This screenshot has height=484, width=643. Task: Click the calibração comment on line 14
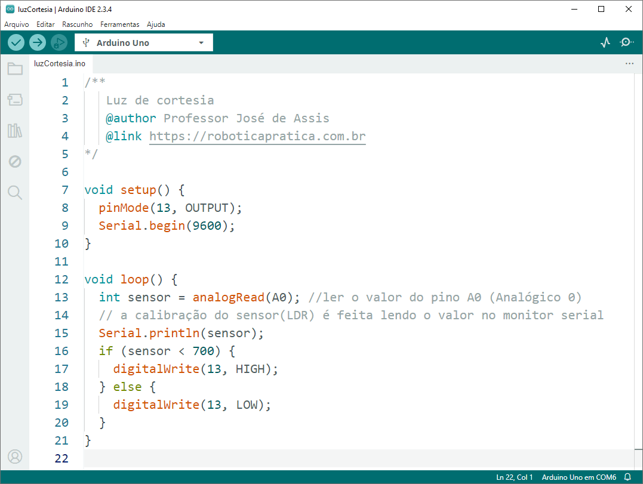(x=350, y=316)
